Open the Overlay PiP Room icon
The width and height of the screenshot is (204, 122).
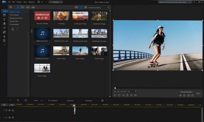click(x=4, y=32)
